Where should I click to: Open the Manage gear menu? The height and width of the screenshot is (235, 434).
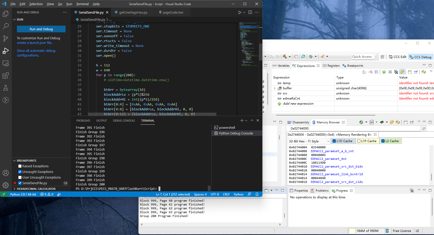(x=6, y=185)
